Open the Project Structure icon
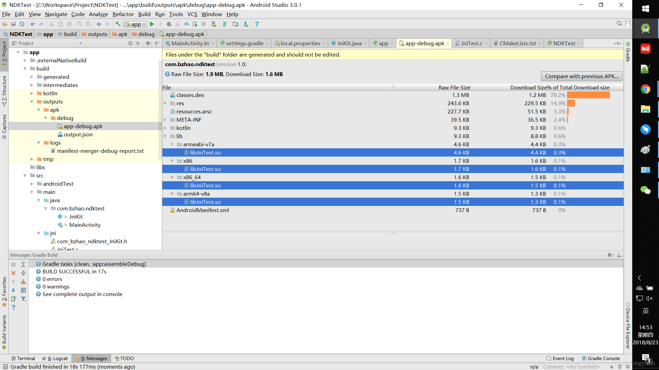This screenshot has height=370, width=659. (x=235, y=24)
